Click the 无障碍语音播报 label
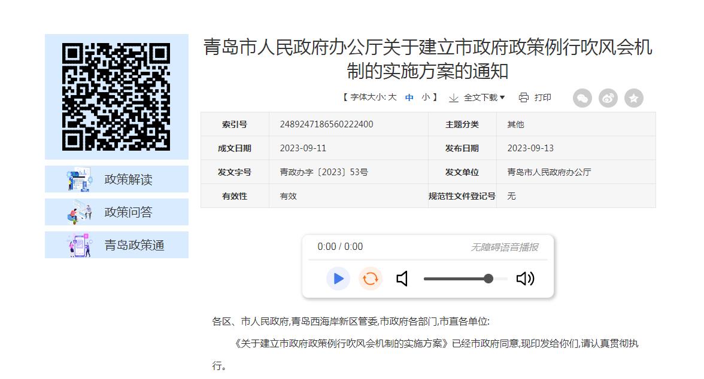 tap(504, 247)
